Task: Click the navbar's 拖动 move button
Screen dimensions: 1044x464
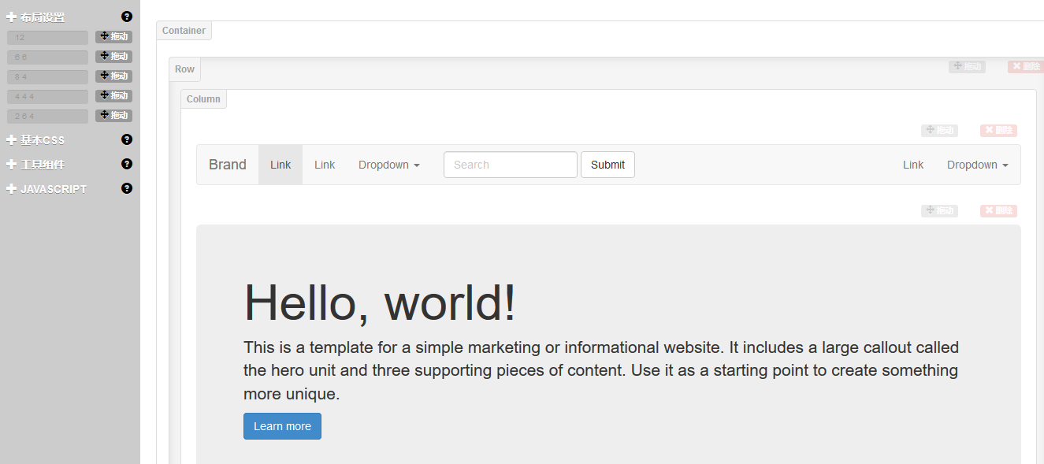Action: click(x=939, y=131)
